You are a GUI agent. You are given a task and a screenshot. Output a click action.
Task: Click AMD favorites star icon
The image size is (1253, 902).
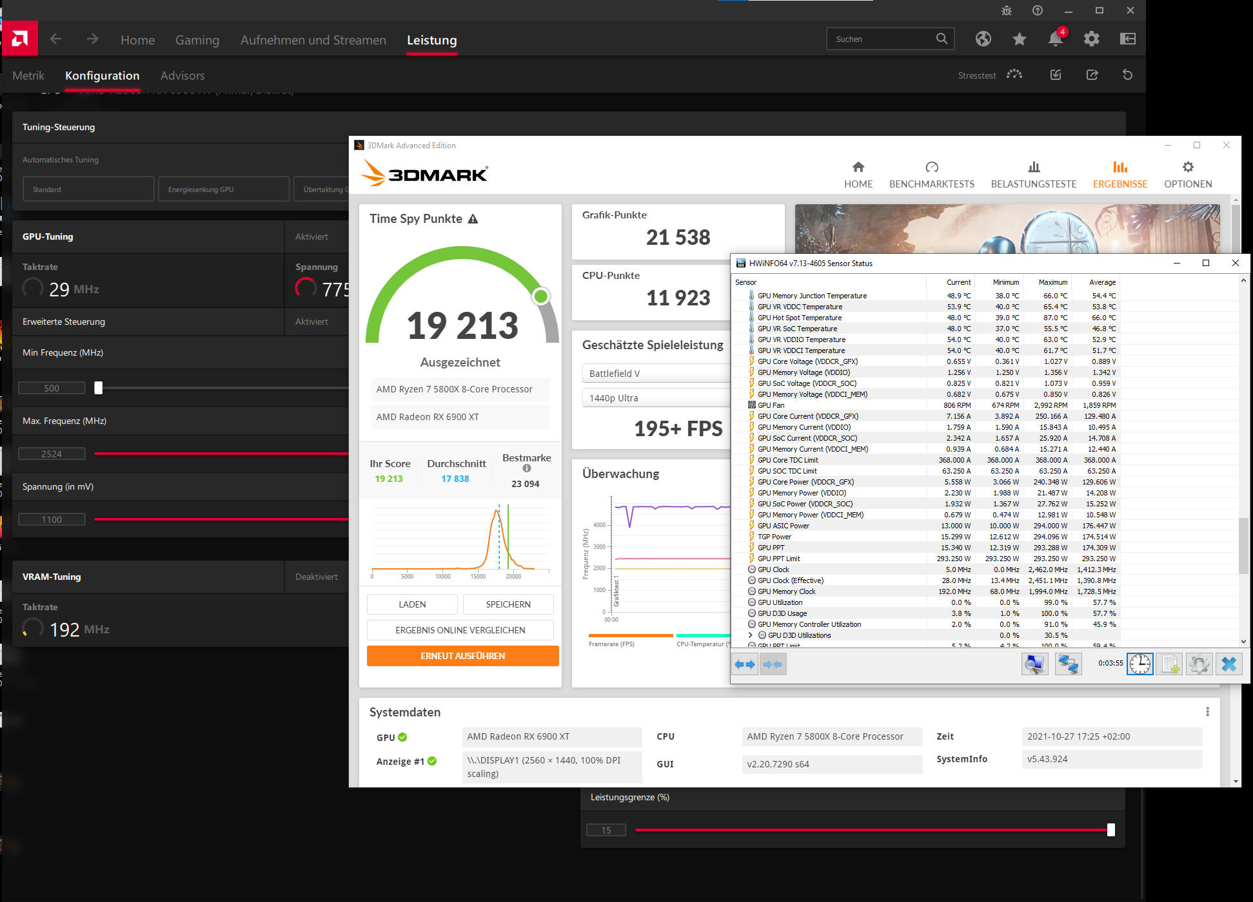pyautogui.click(x=1020, y=39)
